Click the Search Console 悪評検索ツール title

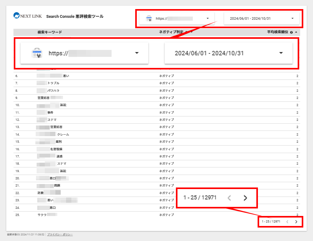coord(74,16)
